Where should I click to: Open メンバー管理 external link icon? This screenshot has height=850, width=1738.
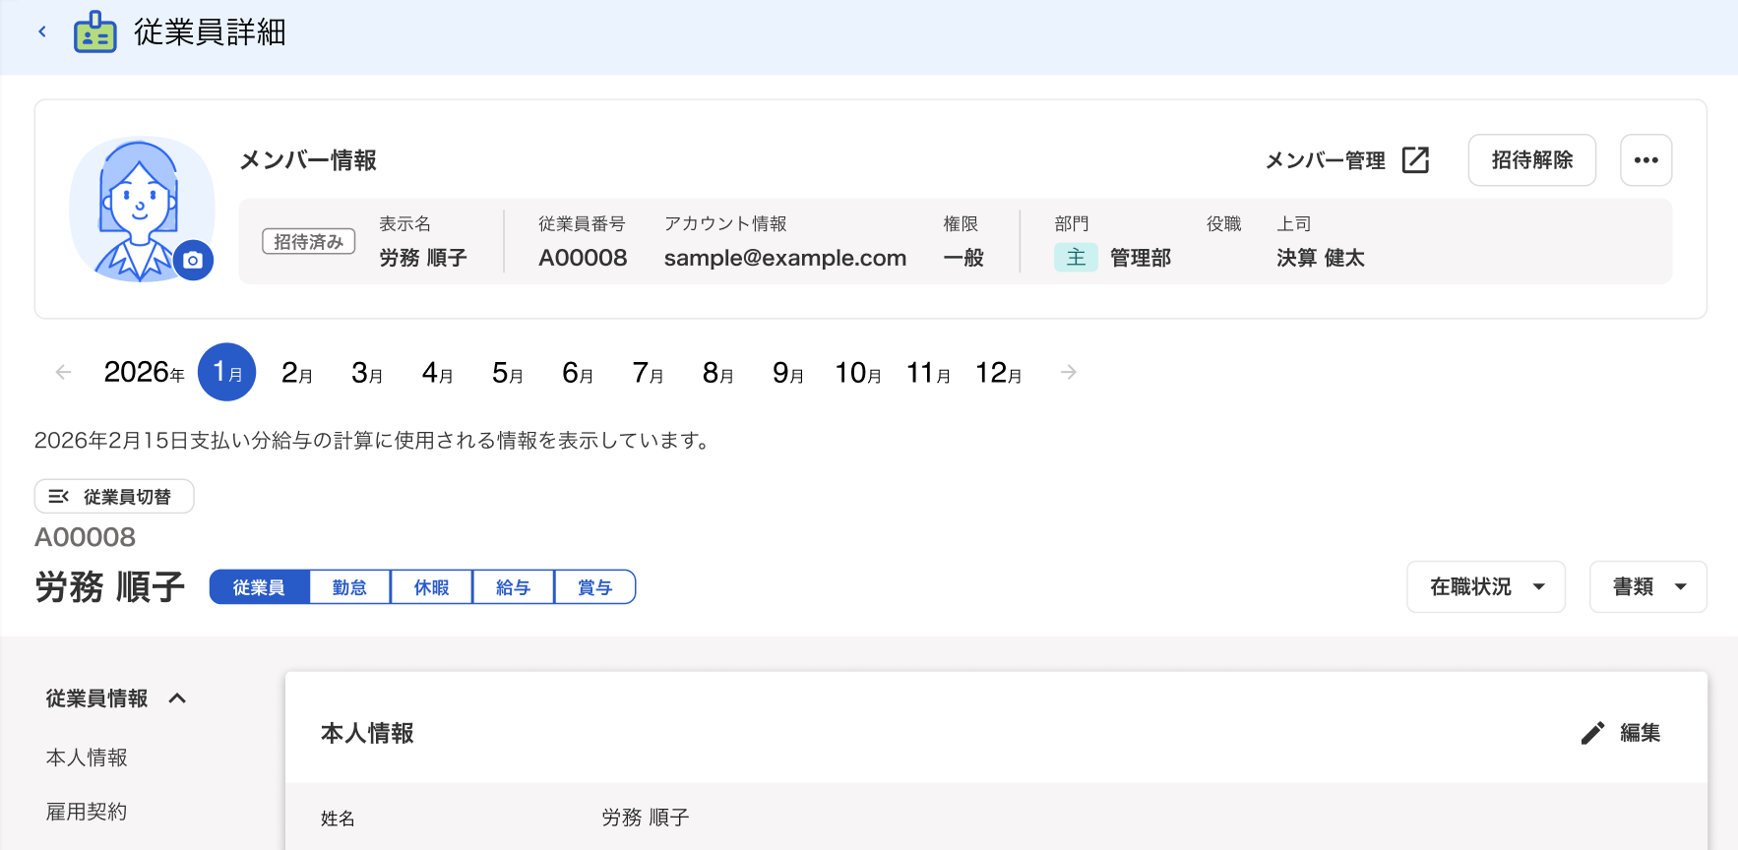[1415, 160]
